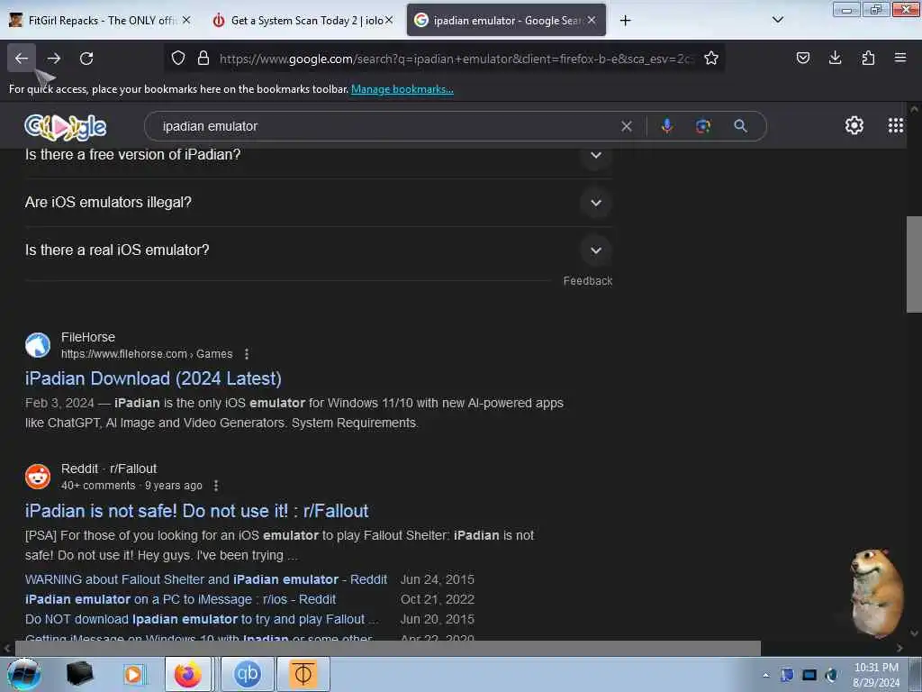Viewport: 922px width, 692px height.
Task: Bookmark this page with star icon
Action: coord(711,58)
